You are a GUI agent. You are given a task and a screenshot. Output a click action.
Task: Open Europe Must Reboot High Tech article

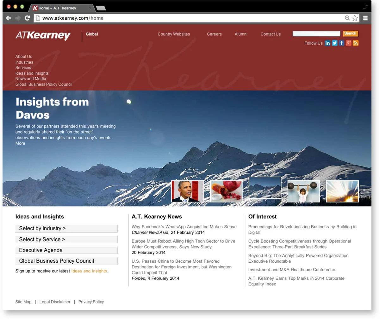[x=184, y=244]
